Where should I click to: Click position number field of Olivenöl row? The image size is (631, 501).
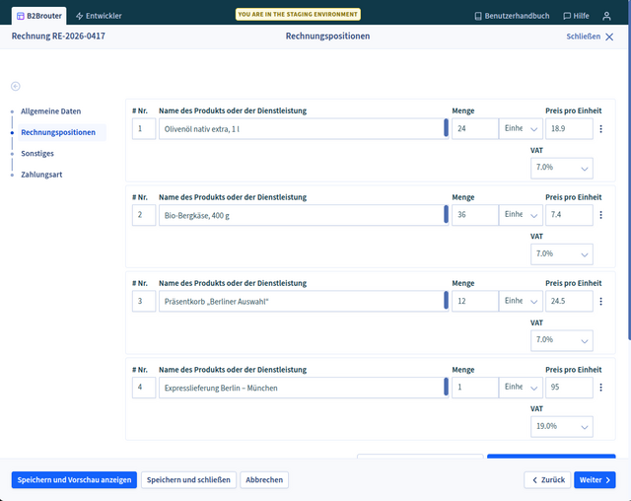[144, 129]
